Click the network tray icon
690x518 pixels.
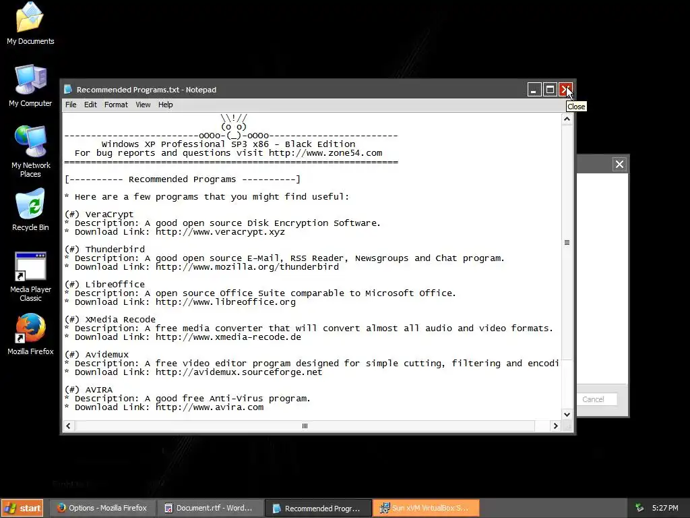[639, 508]
